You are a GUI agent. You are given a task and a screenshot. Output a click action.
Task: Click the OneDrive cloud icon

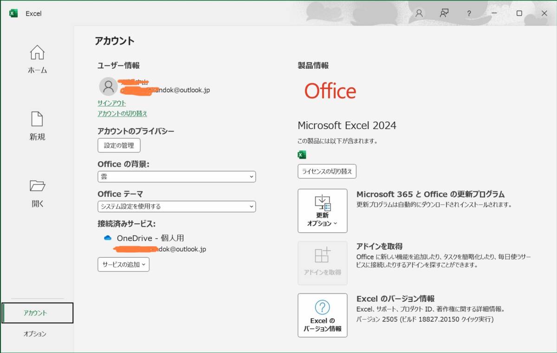[x=108, y=238]
